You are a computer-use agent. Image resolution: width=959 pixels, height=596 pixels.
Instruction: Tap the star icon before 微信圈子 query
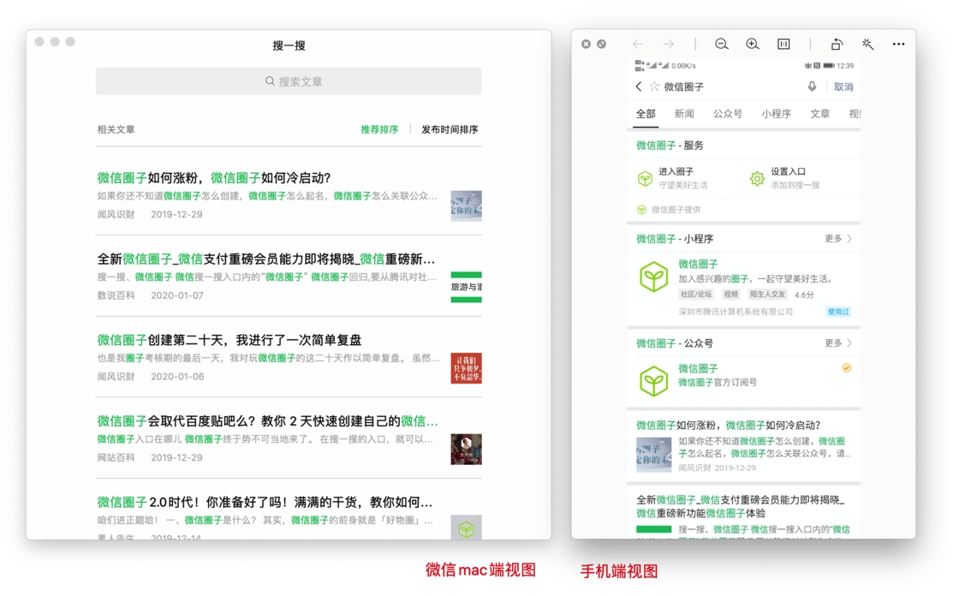(x=654, y=86)
